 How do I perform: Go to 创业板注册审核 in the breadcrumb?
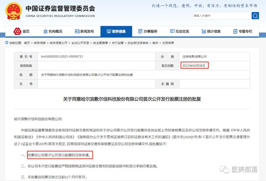pos(138,43)
